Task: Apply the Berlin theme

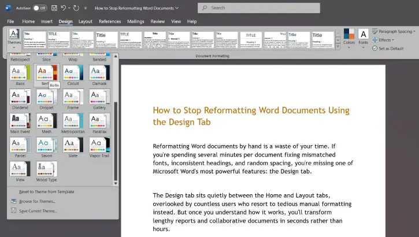Action: point(46,75)
